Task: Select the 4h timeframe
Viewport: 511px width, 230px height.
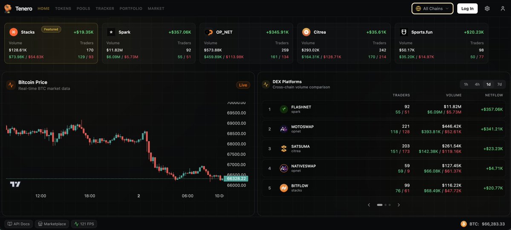Action: pos(477,84)
